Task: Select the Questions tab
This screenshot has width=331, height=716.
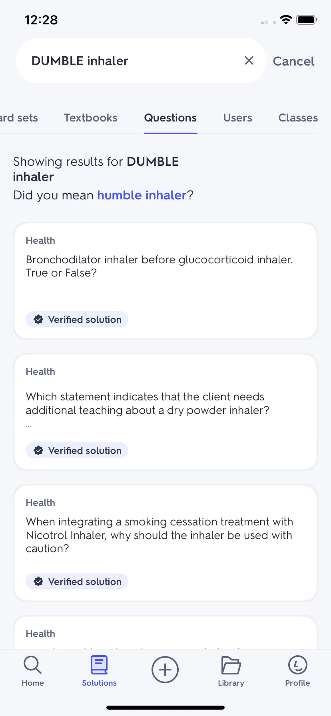Action: pos(170,118)
